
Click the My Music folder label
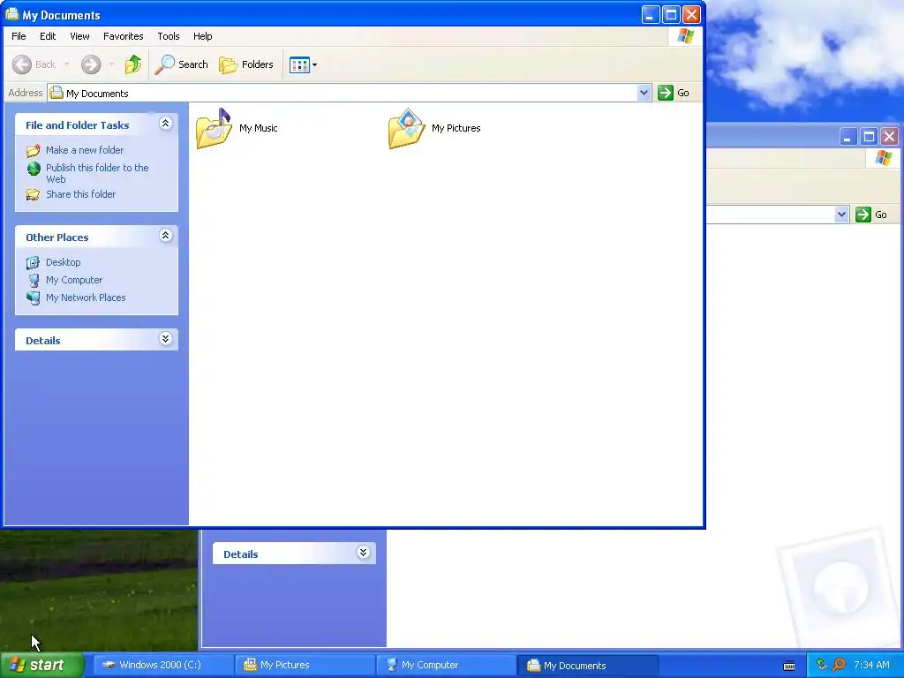pos(259,128)
